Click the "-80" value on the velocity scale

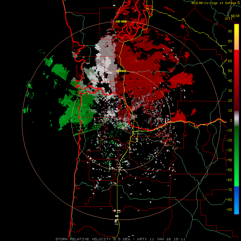[x=229, y=200]
